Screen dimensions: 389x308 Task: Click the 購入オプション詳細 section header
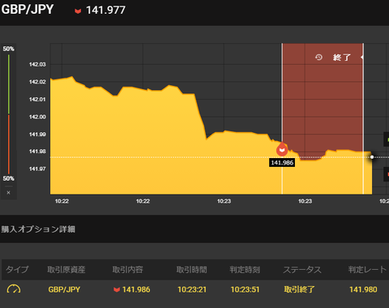coord(38,229)
